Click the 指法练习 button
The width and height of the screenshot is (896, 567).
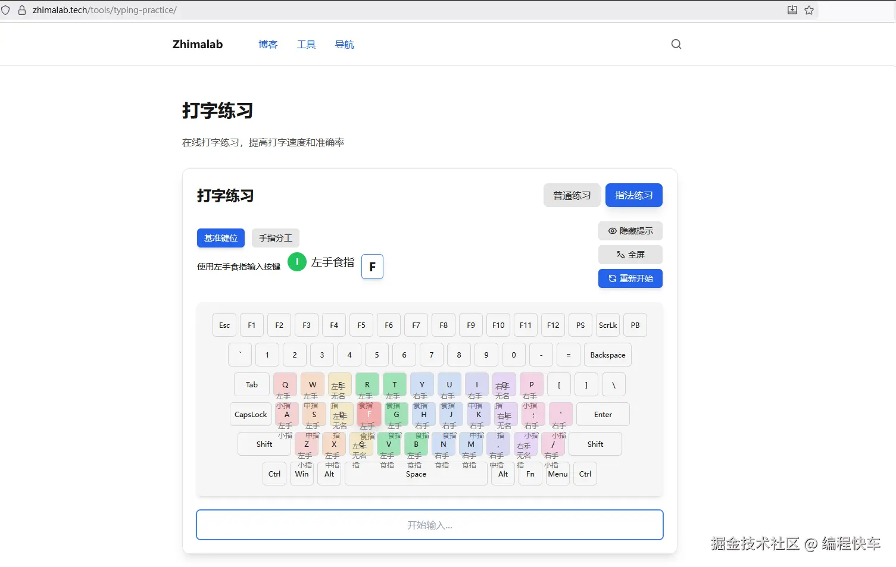click(x=633, y=195)
